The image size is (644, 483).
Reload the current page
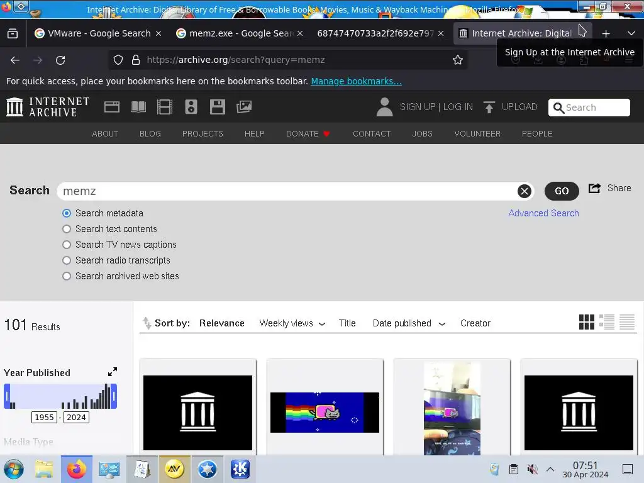click(60, 60)
